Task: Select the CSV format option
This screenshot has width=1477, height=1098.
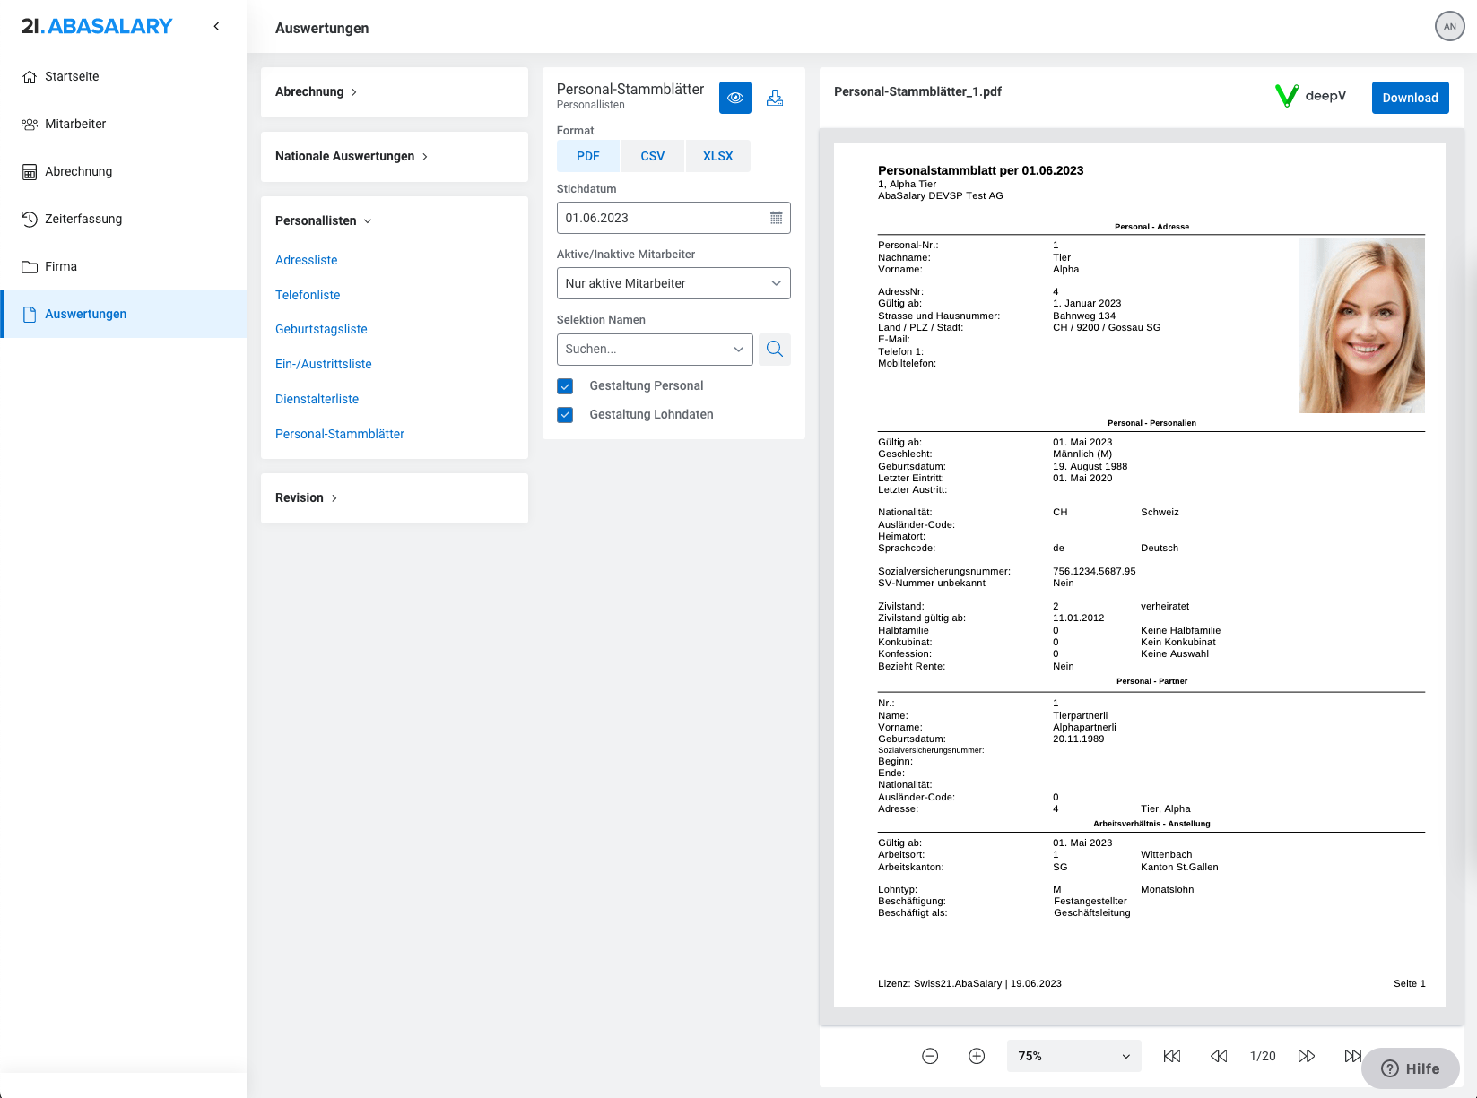Action: (x=652, y=156)
